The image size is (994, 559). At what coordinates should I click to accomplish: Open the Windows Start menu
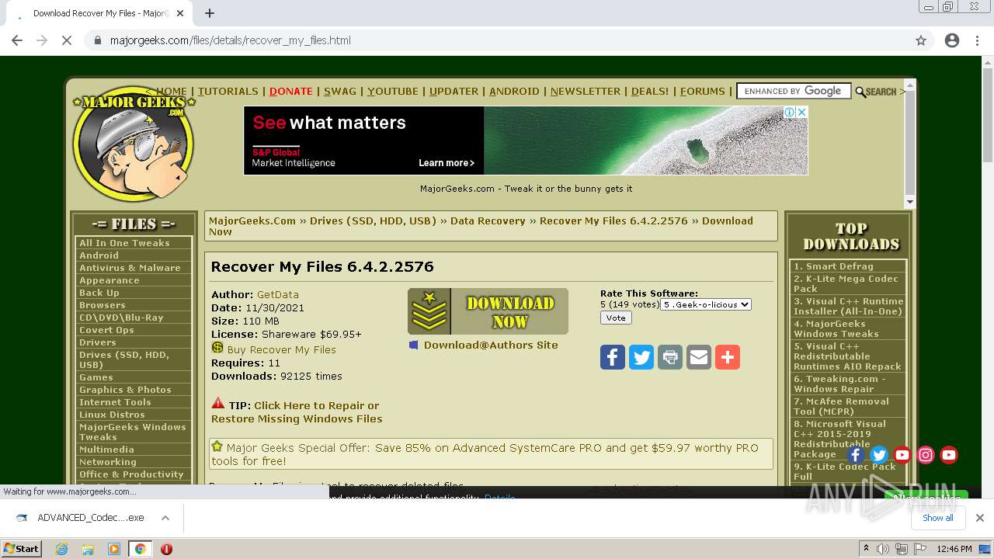(x=22, y=549)
